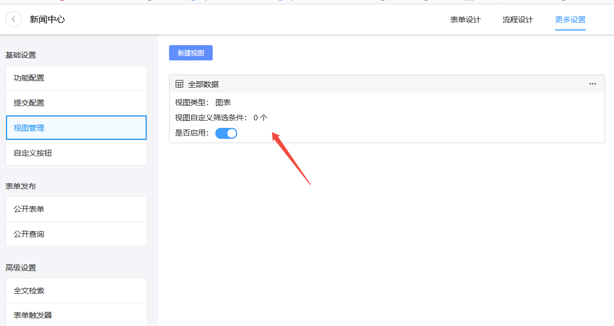Click the table icon beside 全部数据
The image size is (614, 326).
[x=179, y=84]
